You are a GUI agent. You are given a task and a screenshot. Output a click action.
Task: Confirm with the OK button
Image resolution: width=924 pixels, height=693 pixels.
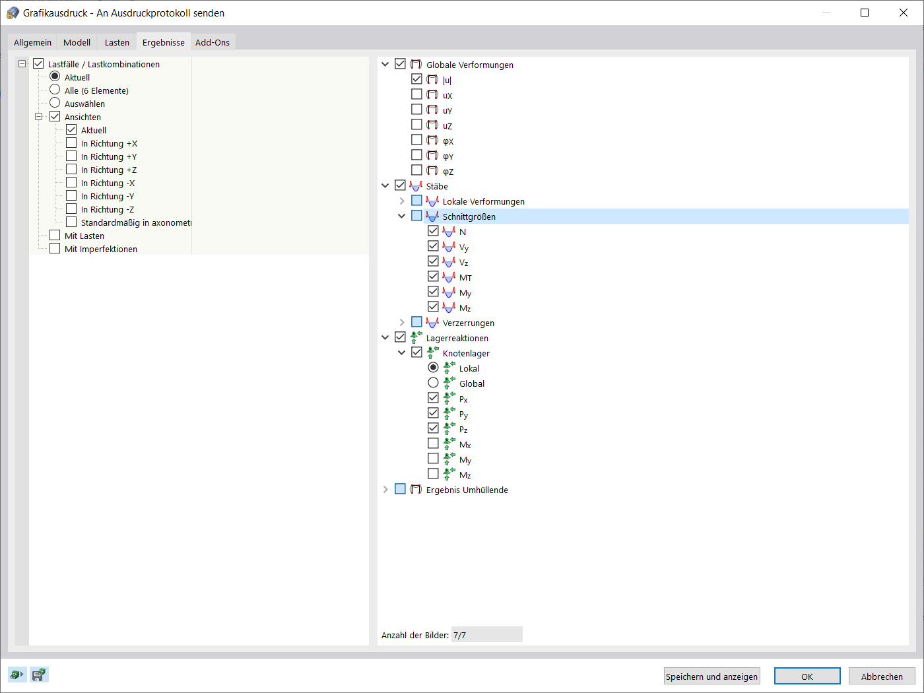tap(807, 676)
